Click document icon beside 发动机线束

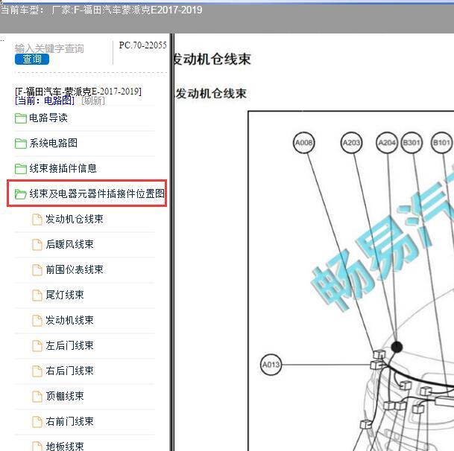click(37, 321)
